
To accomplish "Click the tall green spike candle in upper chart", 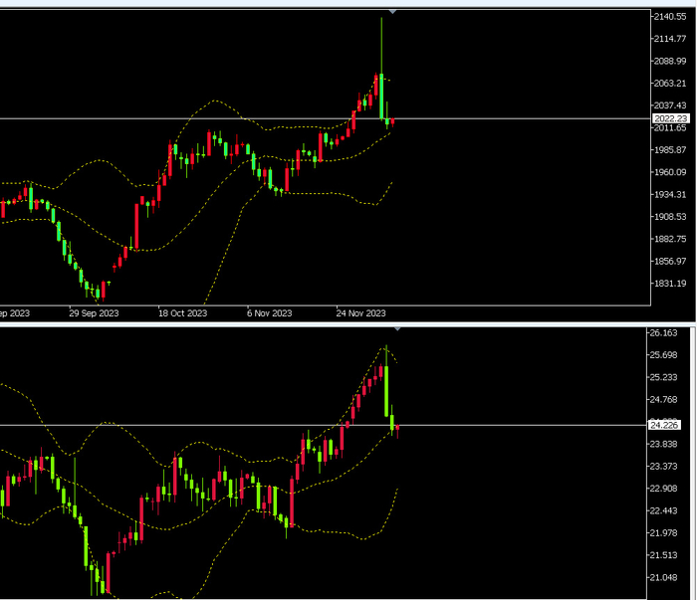I will pyautogui.click(x=381, y=96).
